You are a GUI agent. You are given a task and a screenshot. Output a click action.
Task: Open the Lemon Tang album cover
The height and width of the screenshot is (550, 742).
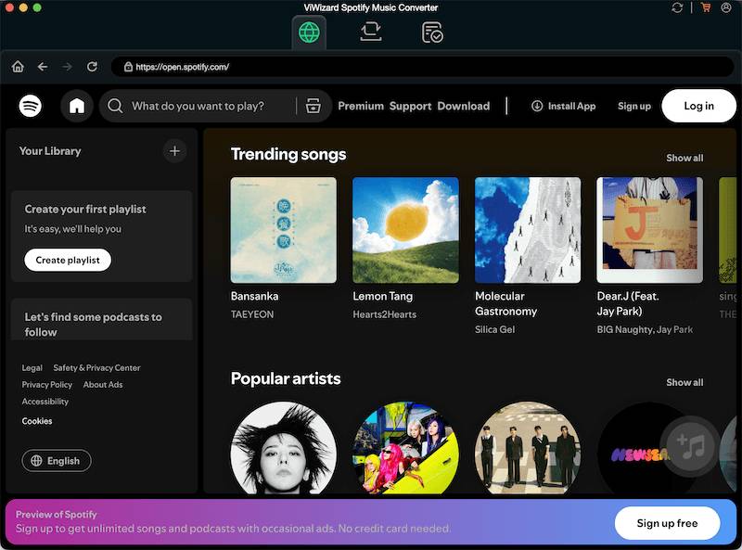(405, 230)
